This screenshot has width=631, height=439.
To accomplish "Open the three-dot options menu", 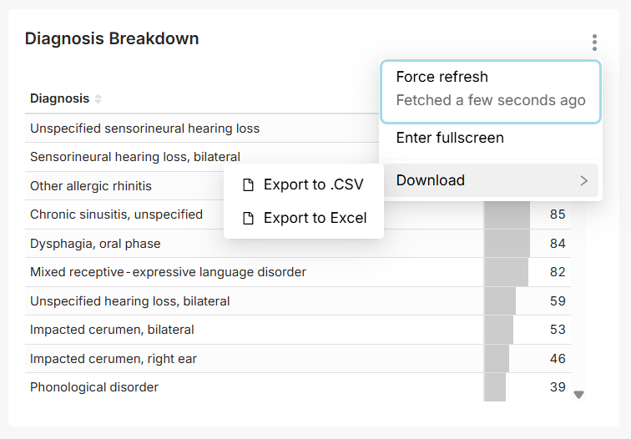I will point(594,43).
